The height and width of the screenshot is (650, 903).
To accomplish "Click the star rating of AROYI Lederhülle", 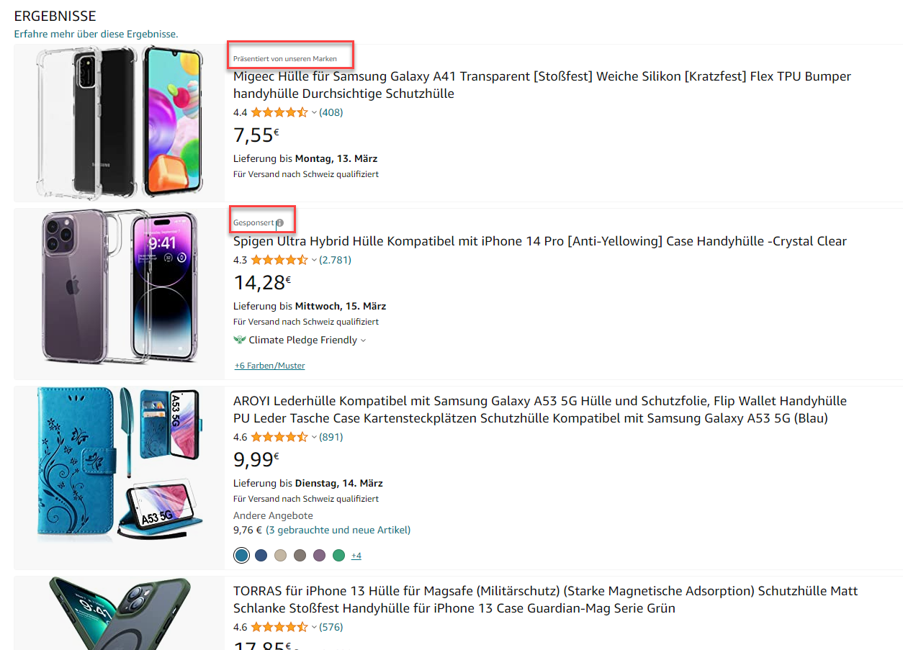I will [279, 437].
